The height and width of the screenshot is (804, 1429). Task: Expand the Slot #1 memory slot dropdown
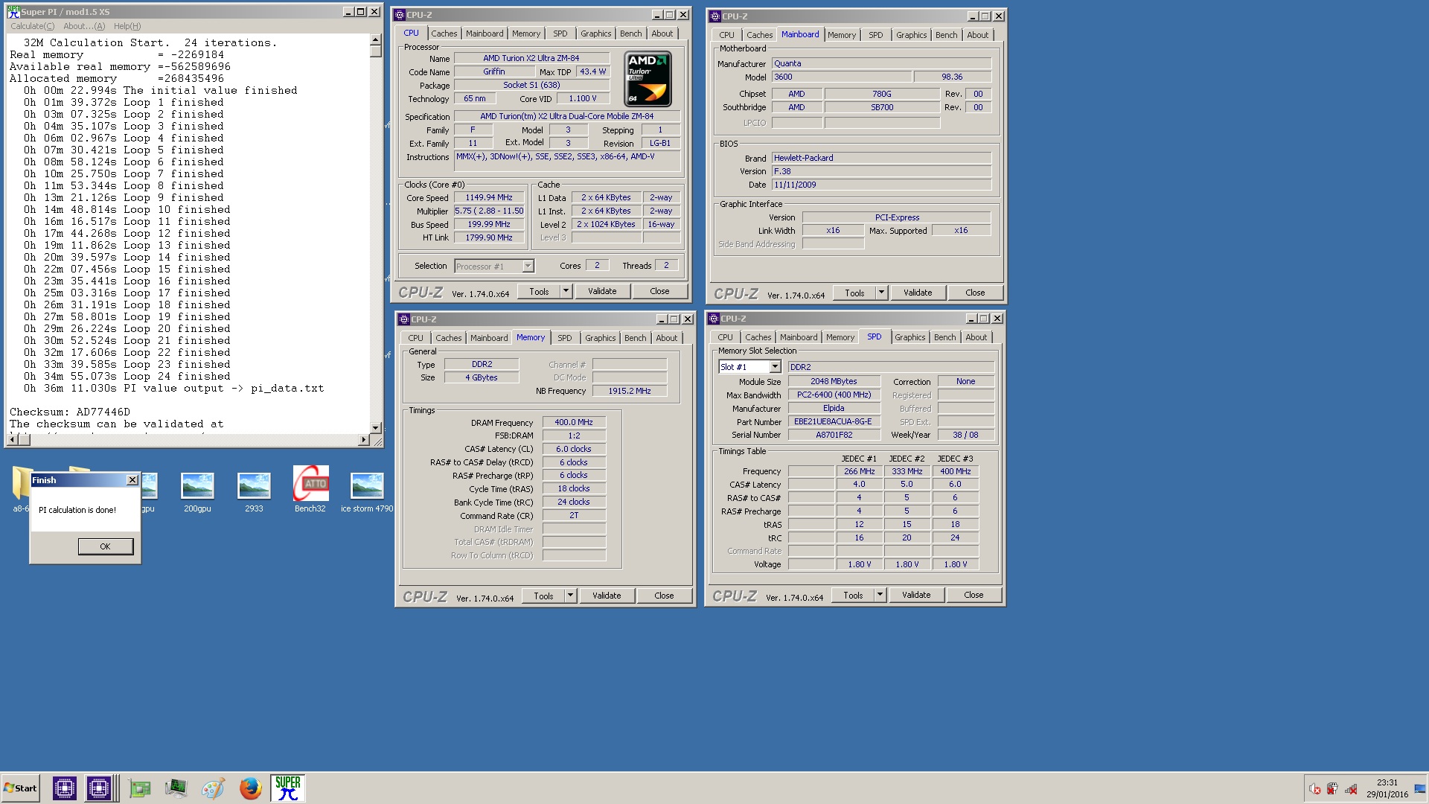point(775,367)
